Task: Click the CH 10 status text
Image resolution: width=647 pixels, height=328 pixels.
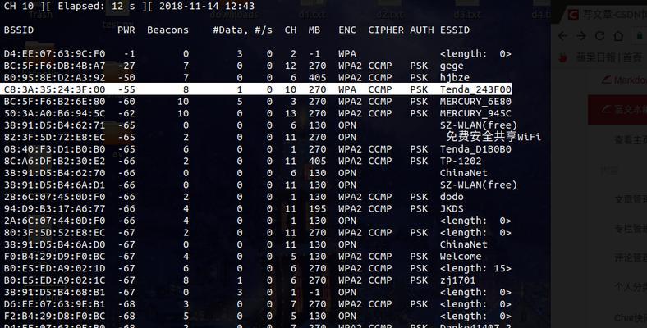Action: click(19, 7)
